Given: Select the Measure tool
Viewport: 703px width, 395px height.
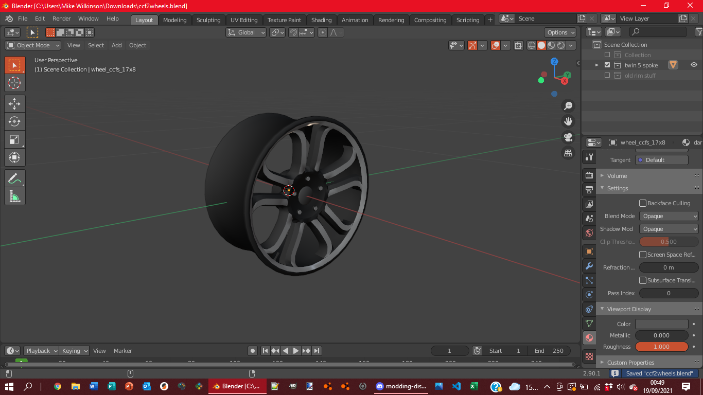Looking at the screenshot, I should click(x=14, y=196).
